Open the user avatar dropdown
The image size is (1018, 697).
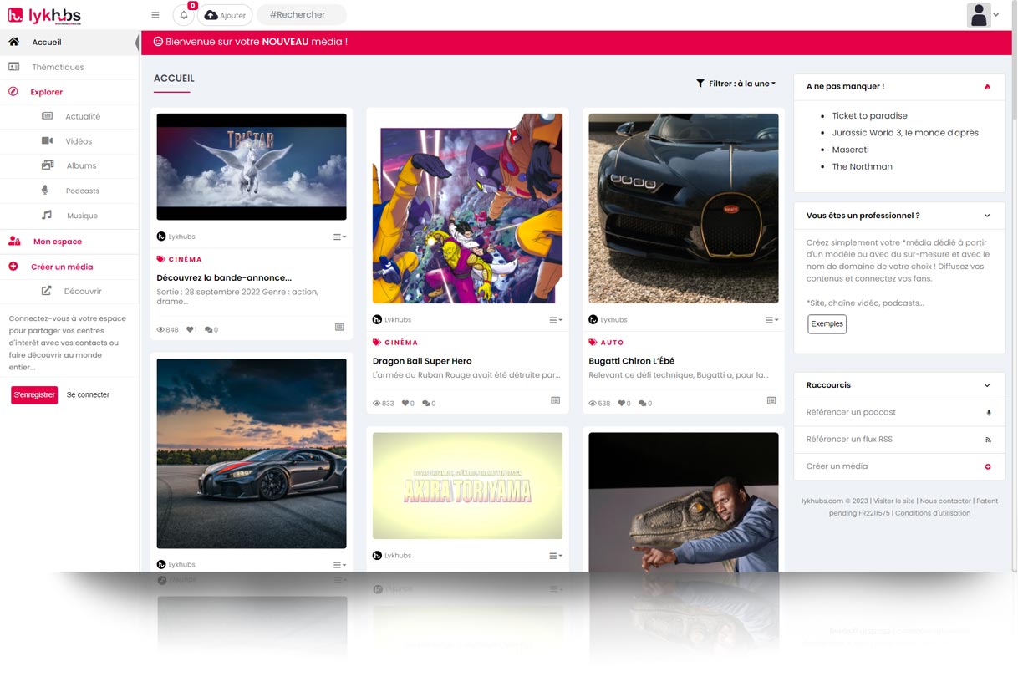[983, 15]
